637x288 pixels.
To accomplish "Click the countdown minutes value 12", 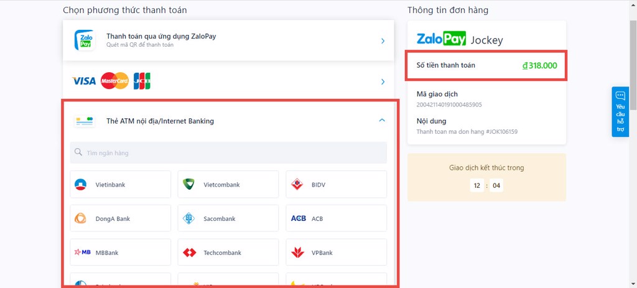I will tap(477, 186).
